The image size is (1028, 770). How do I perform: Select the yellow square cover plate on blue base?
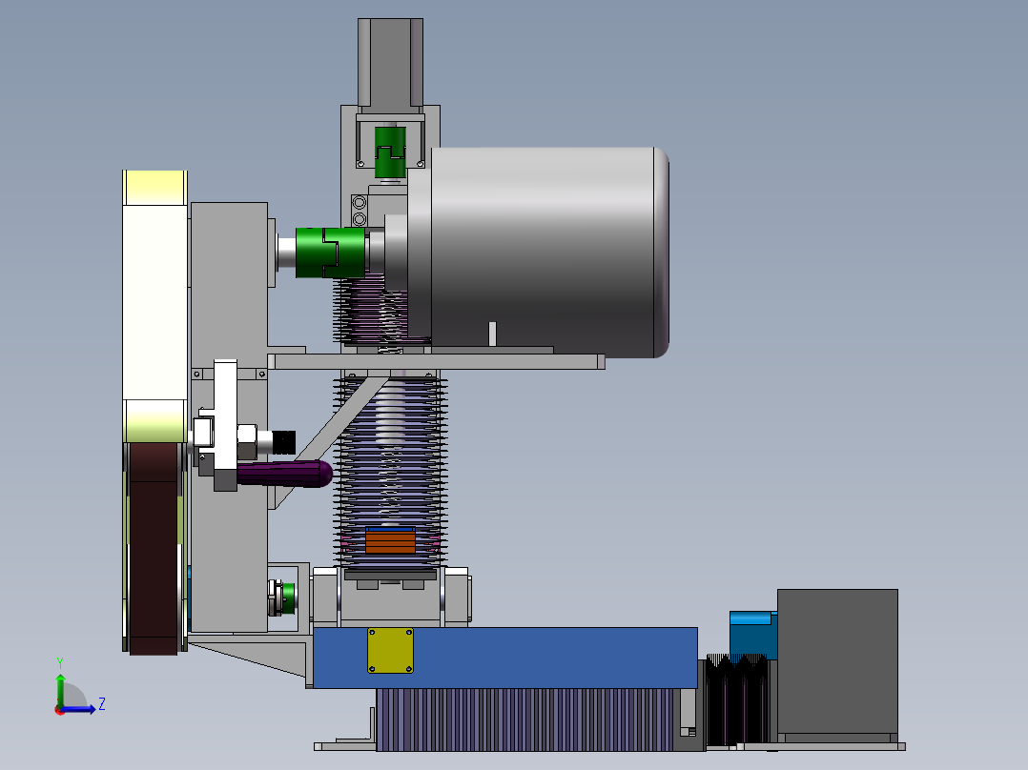point(390,650)
